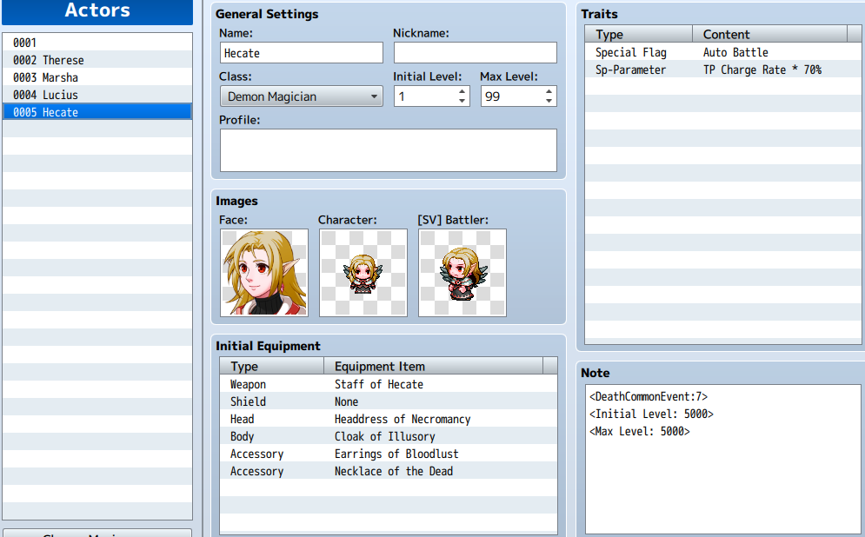The height and width of the screenshot is (537, 865).
Task: Select actor 0002 Therese
Action: click(97, 60)
